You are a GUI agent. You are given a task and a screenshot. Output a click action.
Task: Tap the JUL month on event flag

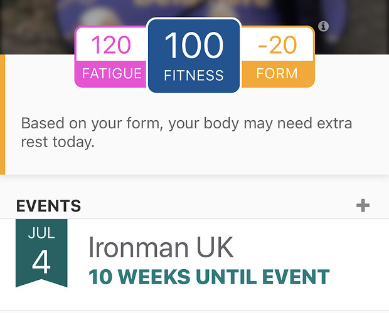click(x=41, y=233)
